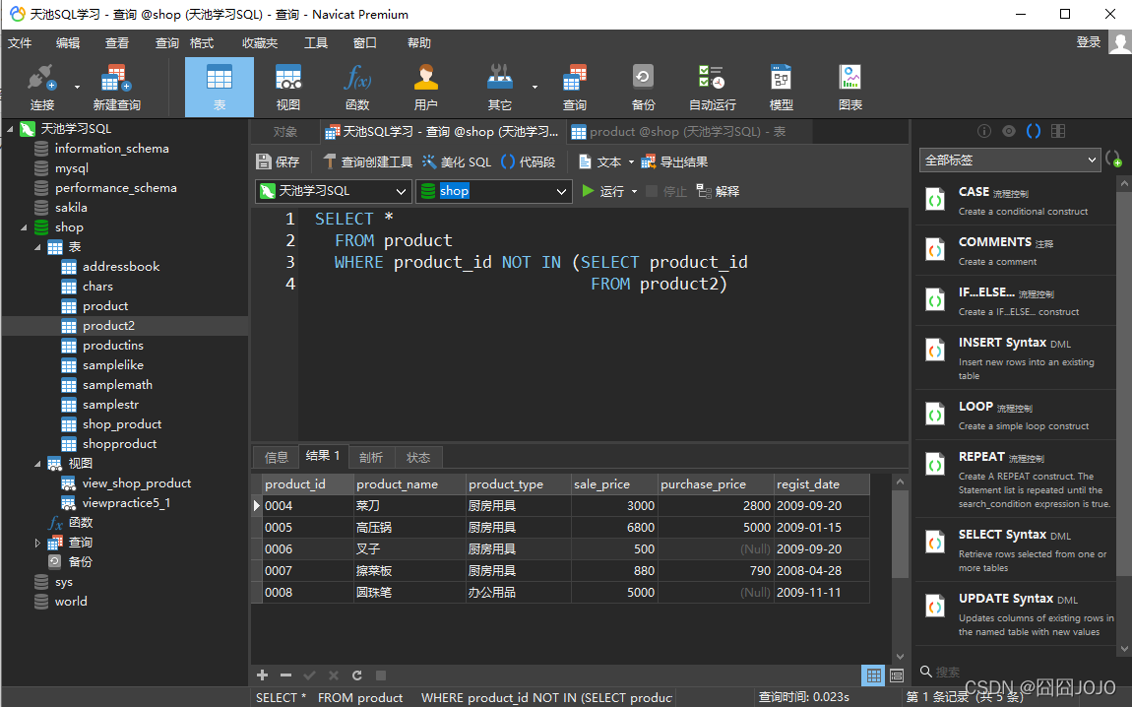Open the 连接 dropdown arrow

click(x=77, y=88)
